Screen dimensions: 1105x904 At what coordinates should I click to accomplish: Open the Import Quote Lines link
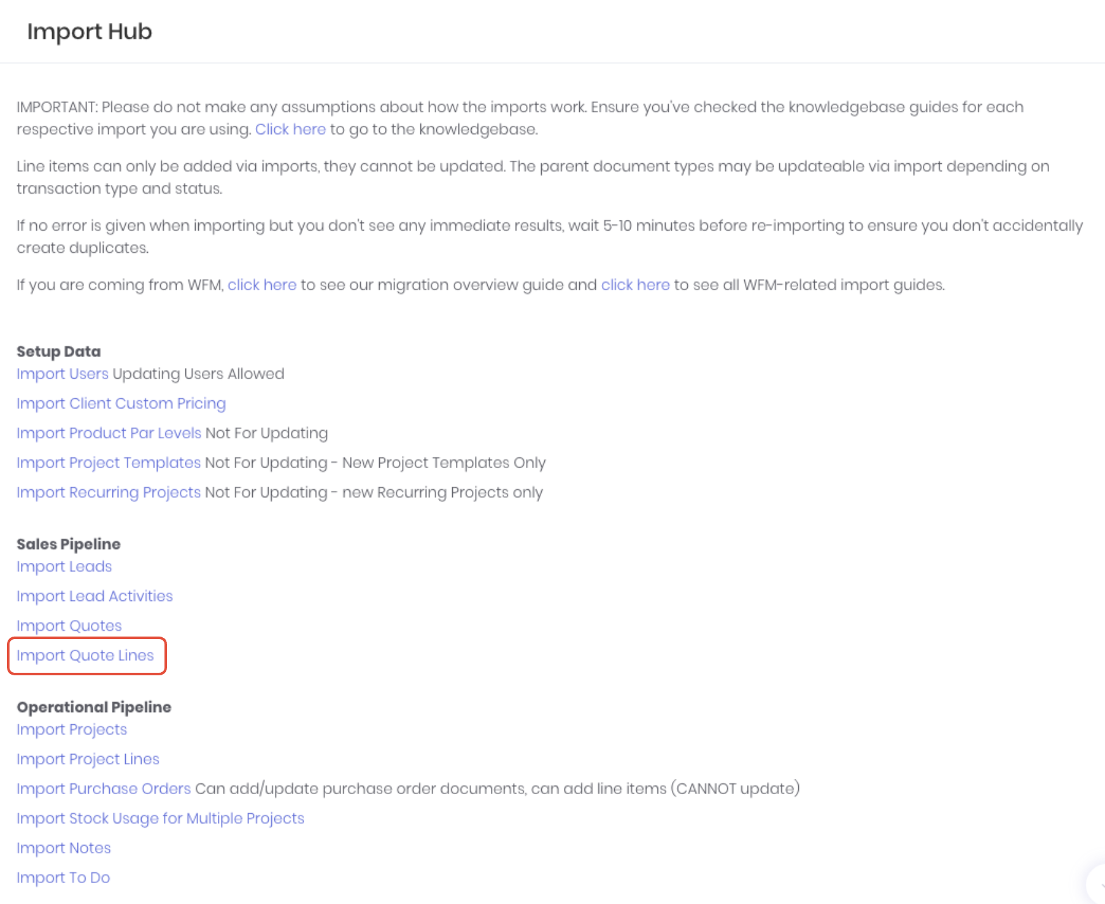pyautogui.click(x=85, y=655)
